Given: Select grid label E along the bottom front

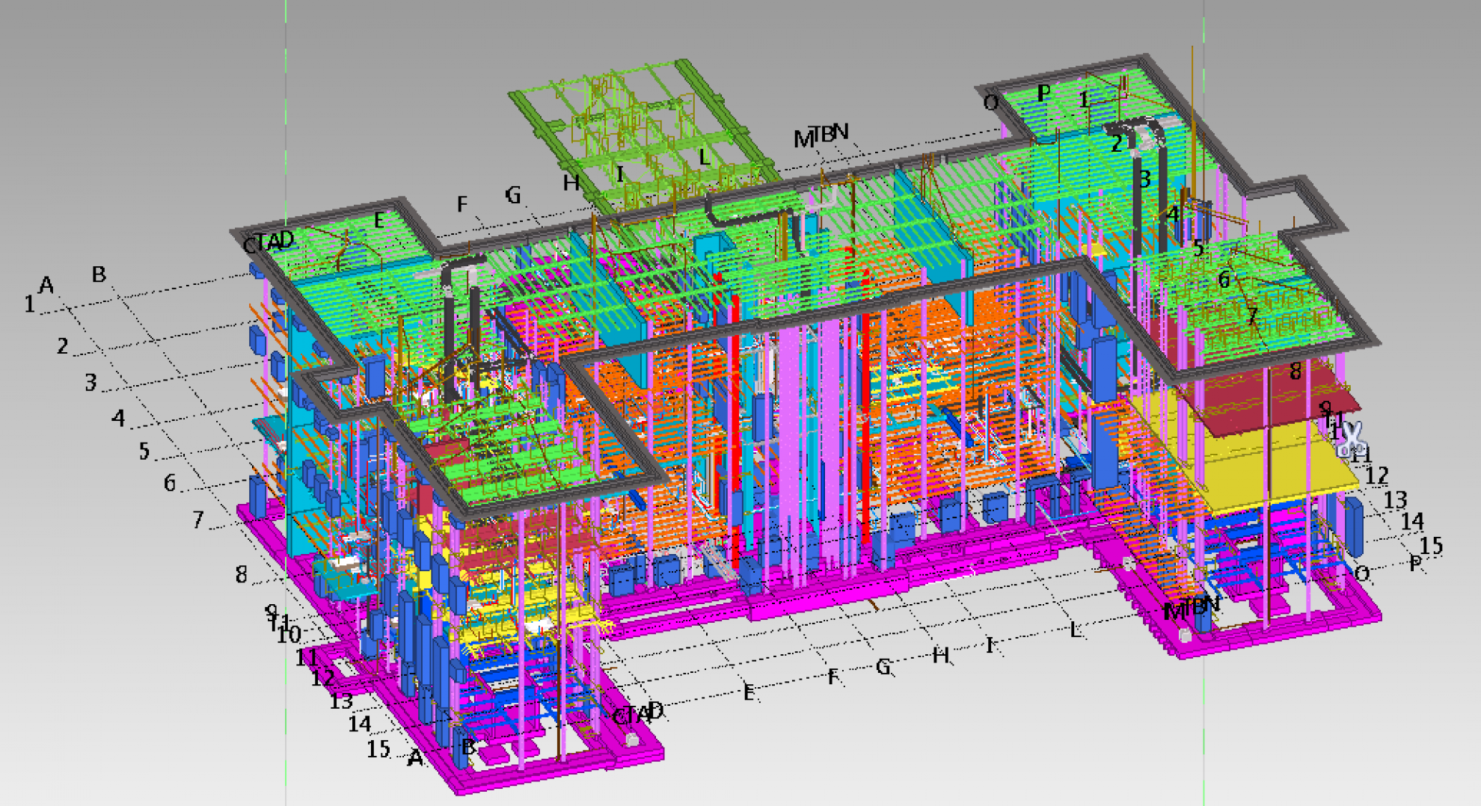Looking at the screenshot, I should (749, 693).
